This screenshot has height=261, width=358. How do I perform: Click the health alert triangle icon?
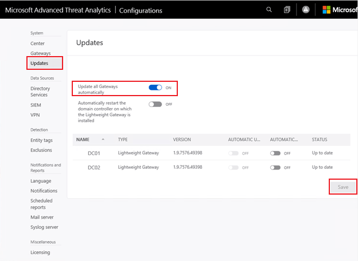click(306, 10)
